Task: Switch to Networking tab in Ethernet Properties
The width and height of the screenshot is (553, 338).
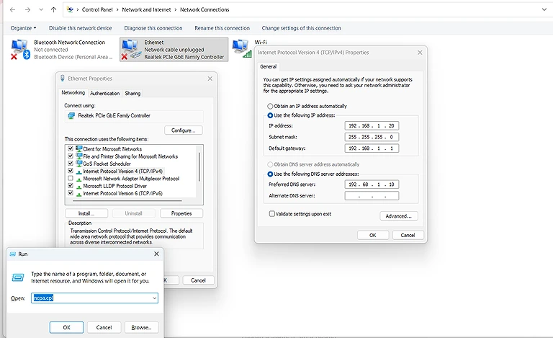Action: click(73, 93)
